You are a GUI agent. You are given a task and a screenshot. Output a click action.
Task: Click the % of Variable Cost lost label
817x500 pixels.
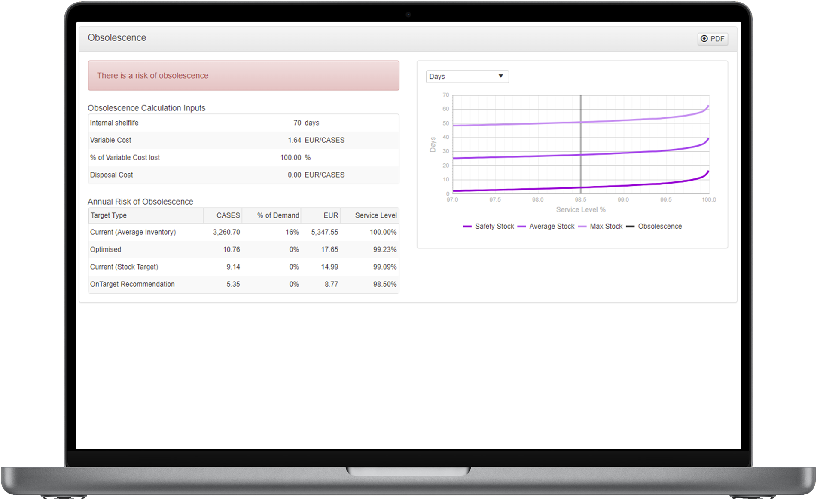pos(125,158)
